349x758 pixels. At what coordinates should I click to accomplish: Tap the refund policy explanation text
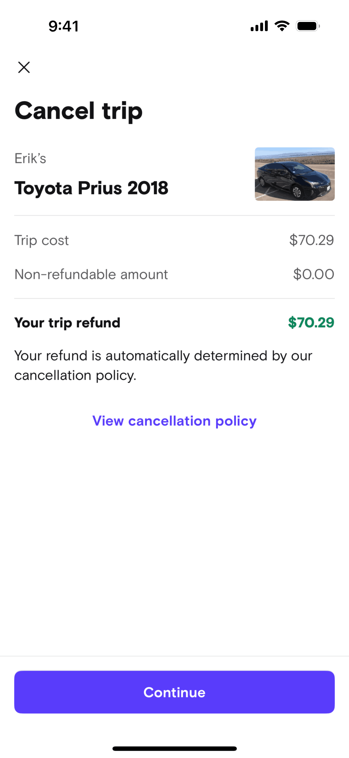tap(163, 365)
